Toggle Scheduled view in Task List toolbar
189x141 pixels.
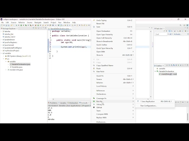click(172, 31)
